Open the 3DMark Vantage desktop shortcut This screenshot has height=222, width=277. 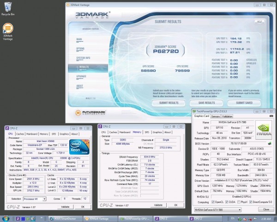[8, 32]
